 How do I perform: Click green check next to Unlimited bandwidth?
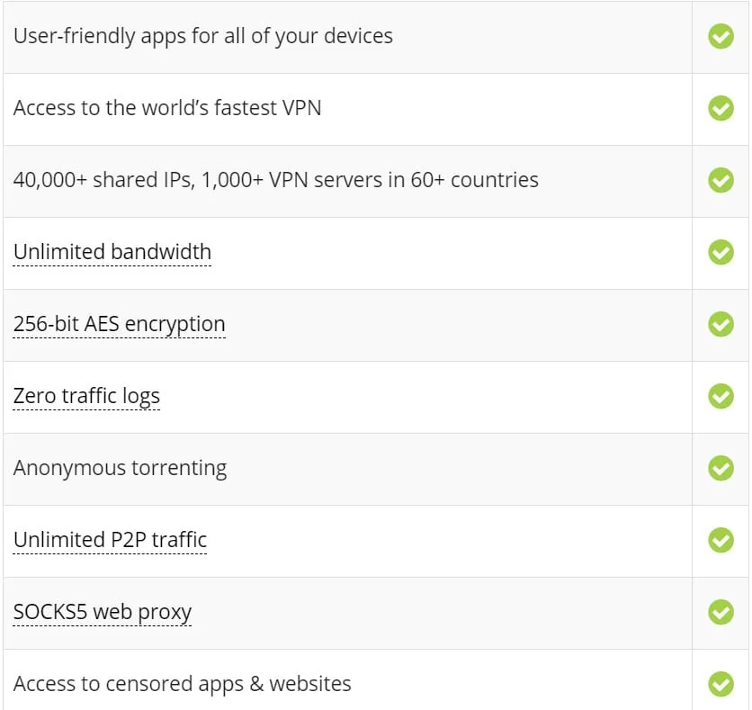click(721, 252)
